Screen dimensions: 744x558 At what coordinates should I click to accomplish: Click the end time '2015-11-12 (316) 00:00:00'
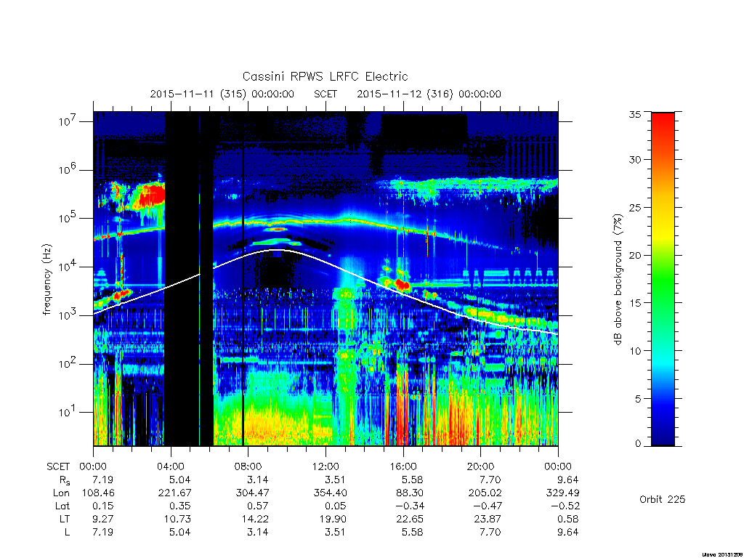[x=429, y=94]
